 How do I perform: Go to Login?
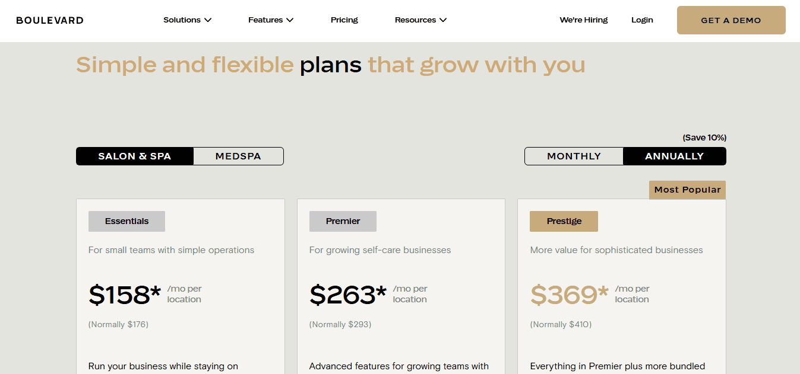642,20
